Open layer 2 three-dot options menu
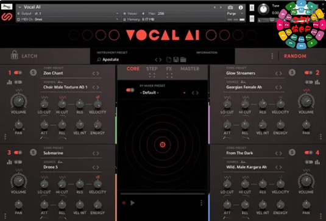Screen dimensions: 326x221 pyautogui.click(x=321, y=136)
